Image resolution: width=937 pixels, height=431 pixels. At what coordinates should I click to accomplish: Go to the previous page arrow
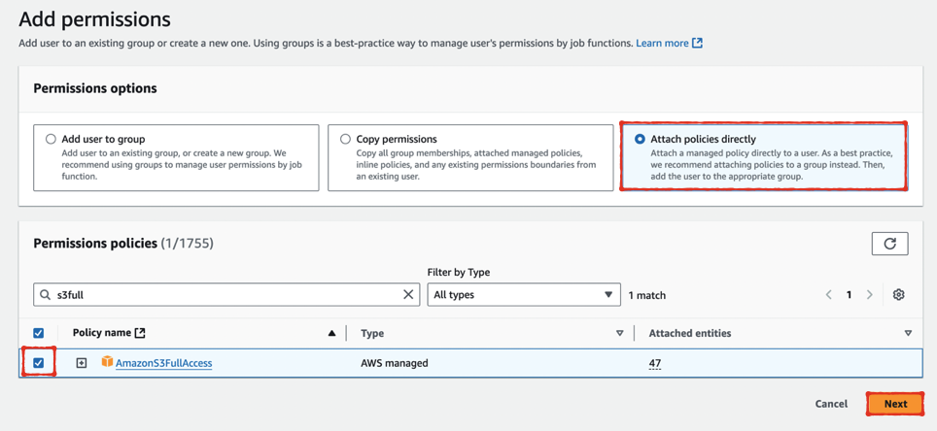tap(829, 294)
